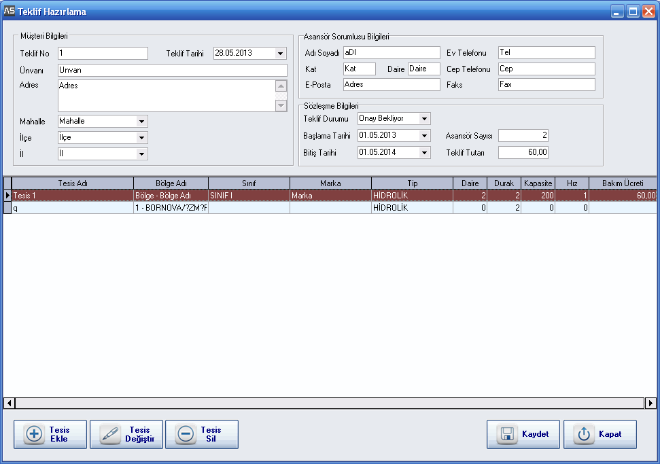Click the Teklif No input field

103,53
